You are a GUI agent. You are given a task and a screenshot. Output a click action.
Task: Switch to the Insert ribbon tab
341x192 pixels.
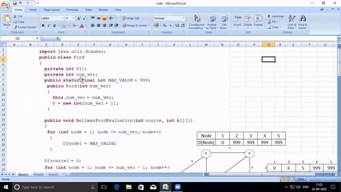(33, 10)
